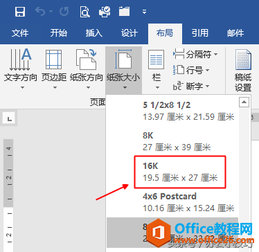Click the Redo icon

click(64, 12)
